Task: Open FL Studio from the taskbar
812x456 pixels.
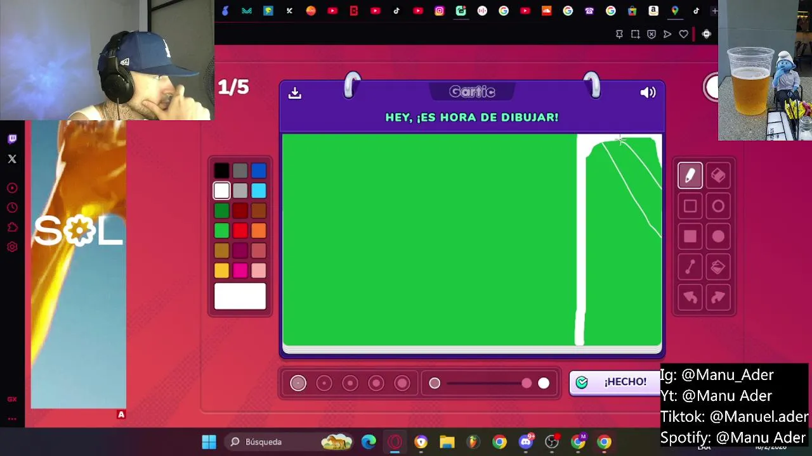Action: tap(473, 441)
